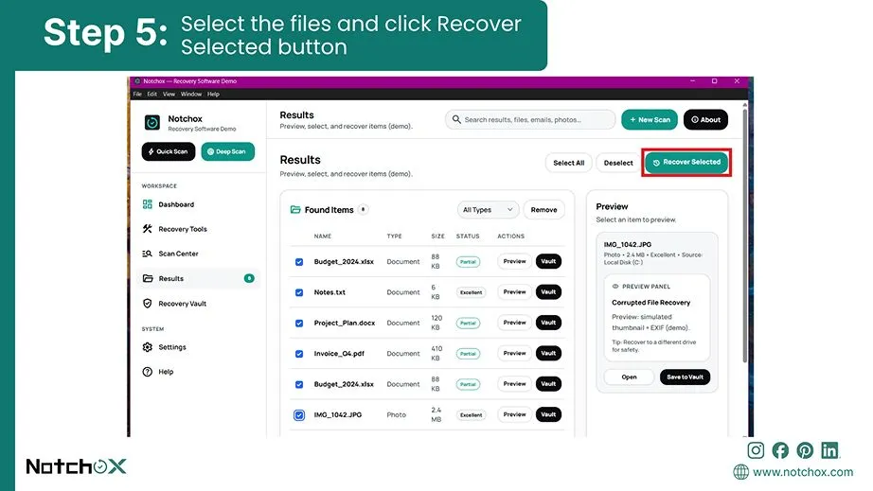Click the magnifier icon in the search bar
This screenshot has height=491, width=873.
coord(456,119)
